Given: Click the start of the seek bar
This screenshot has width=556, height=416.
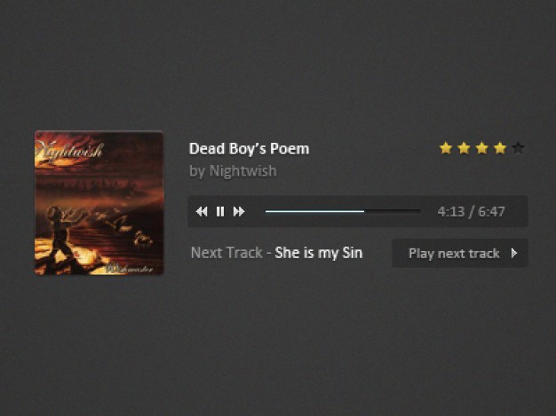Looking at the screenshot, I should point(266,211).
